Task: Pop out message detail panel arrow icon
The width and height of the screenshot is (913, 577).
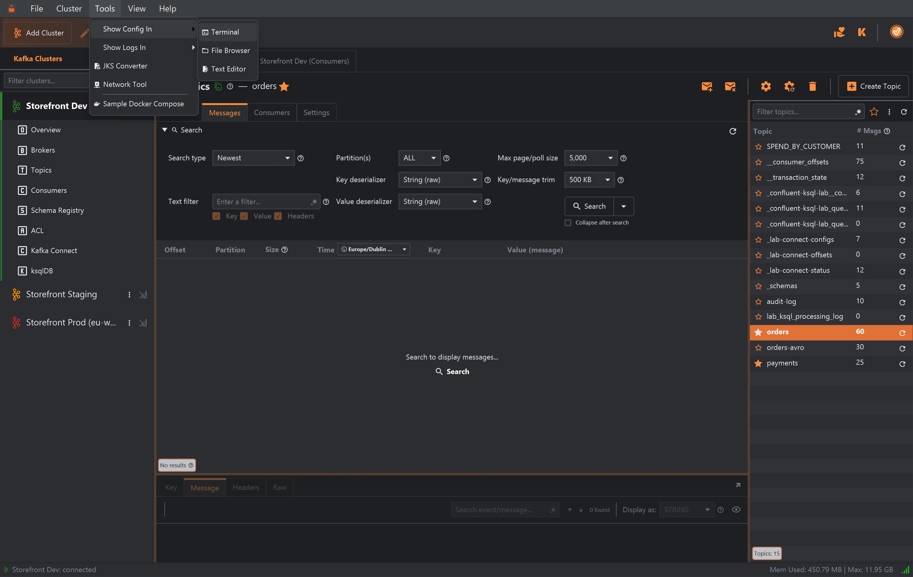Action: (x=738, y=485)
